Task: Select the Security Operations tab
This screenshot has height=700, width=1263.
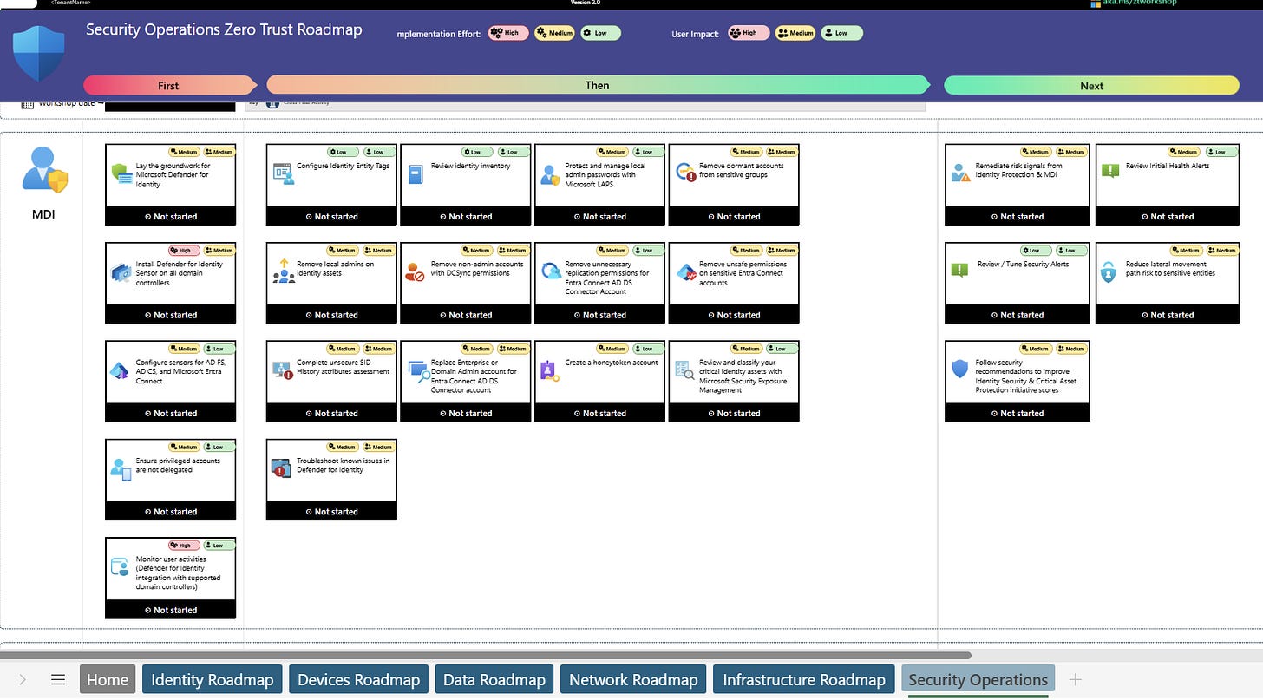Action: 978,680
